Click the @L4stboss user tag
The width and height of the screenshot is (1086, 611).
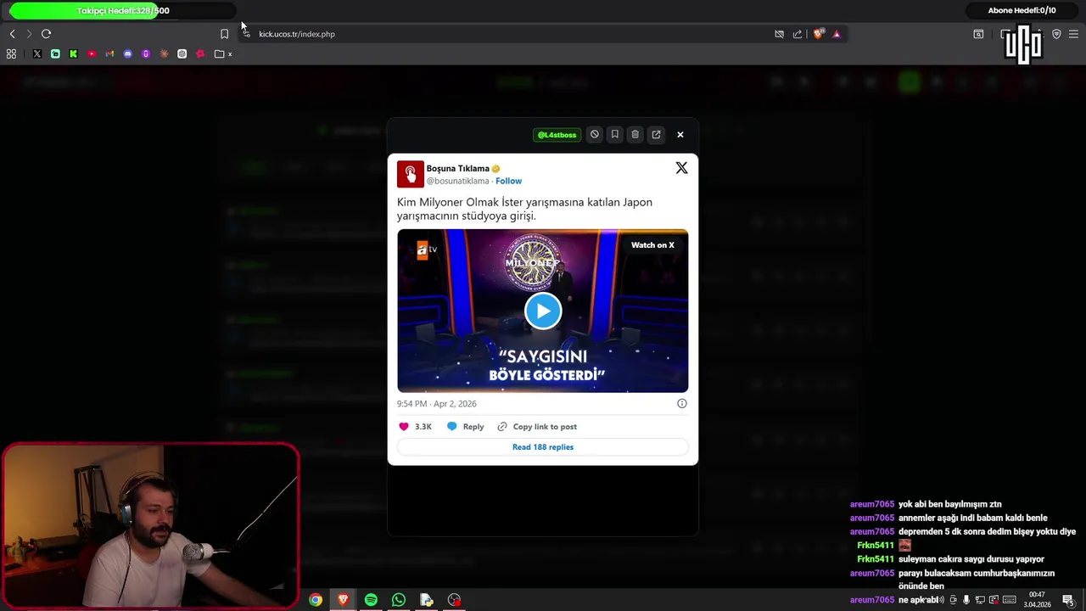557,135
